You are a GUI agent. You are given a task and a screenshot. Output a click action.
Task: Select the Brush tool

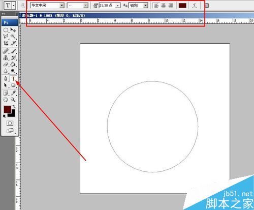point(13,51)
